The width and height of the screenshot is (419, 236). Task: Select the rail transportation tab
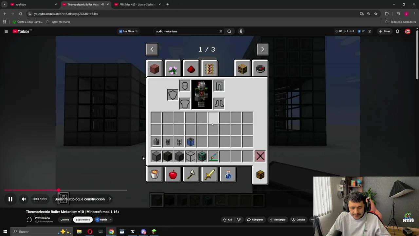pyautogui.click(x=209, y=69)
